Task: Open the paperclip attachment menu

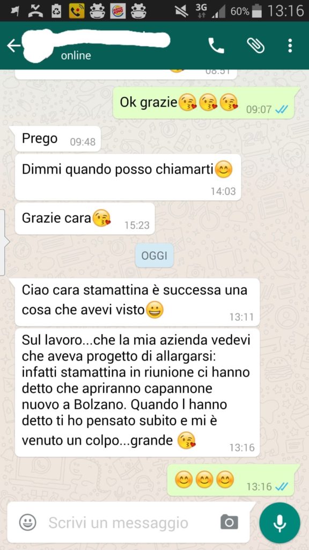Action: point(255,46)
